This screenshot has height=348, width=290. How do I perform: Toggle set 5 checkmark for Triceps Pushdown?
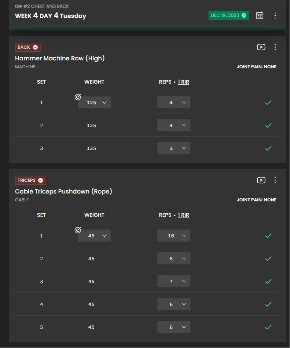(x=268, y=327)
